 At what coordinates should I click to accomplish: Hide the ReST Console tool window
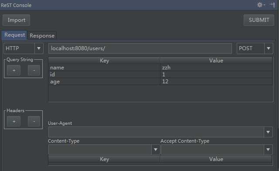pos(272,5)
